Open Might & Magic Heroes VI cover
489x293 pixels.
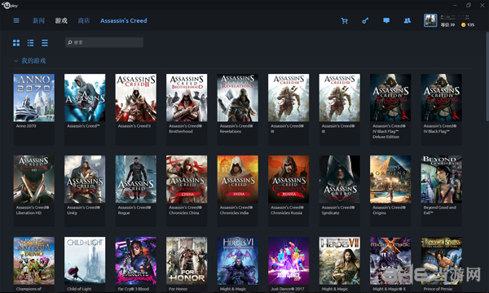click(x=238, y=260)
